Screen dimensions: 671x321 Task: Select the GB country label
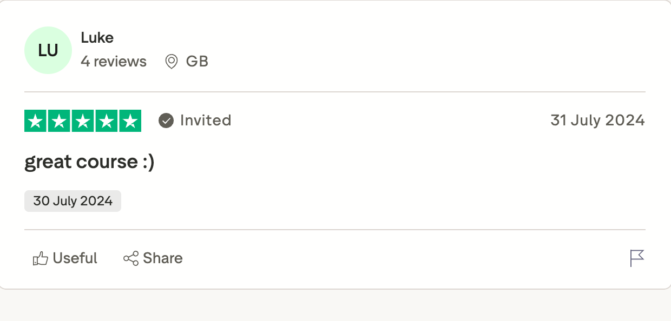[x=197, y=62]
